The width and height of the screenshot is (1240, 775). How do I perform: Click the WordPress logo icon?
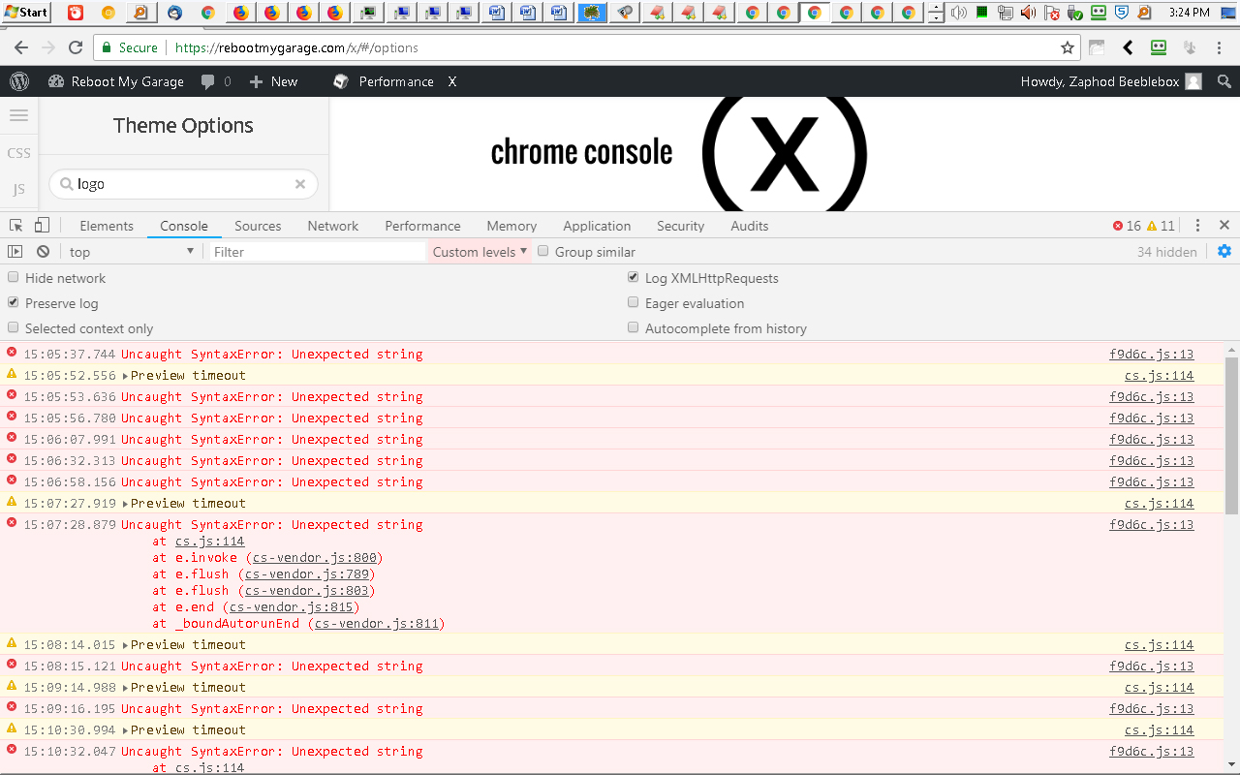point(19,81)
